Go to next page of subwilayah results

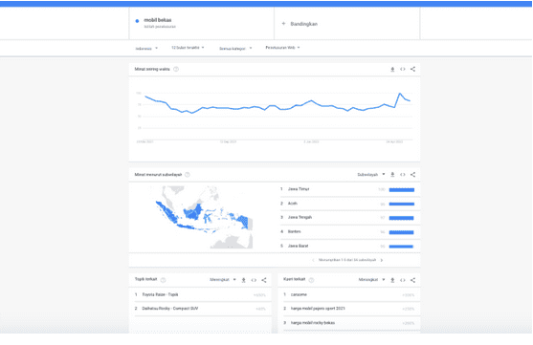click(382, 261)
